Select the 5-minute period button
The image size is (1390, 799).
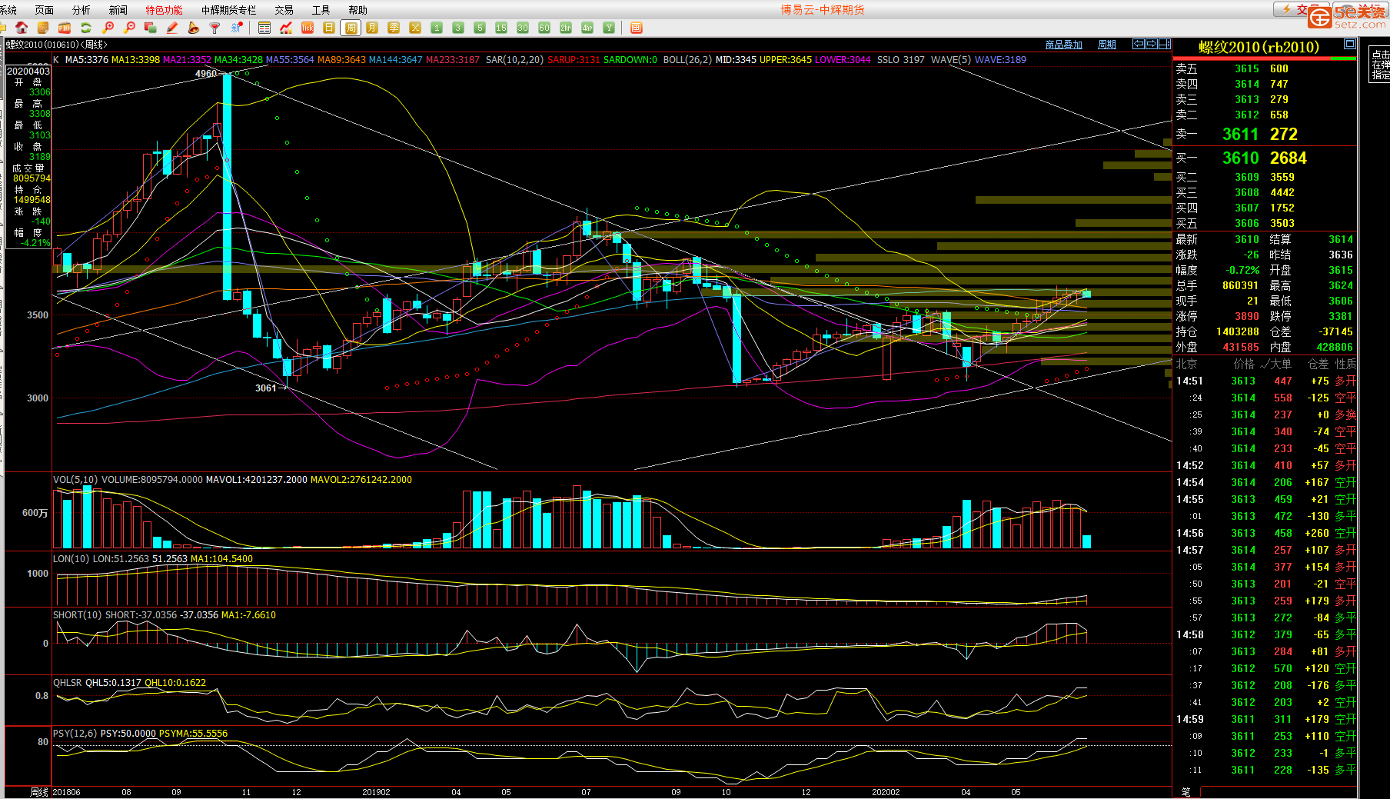(480, 28)
